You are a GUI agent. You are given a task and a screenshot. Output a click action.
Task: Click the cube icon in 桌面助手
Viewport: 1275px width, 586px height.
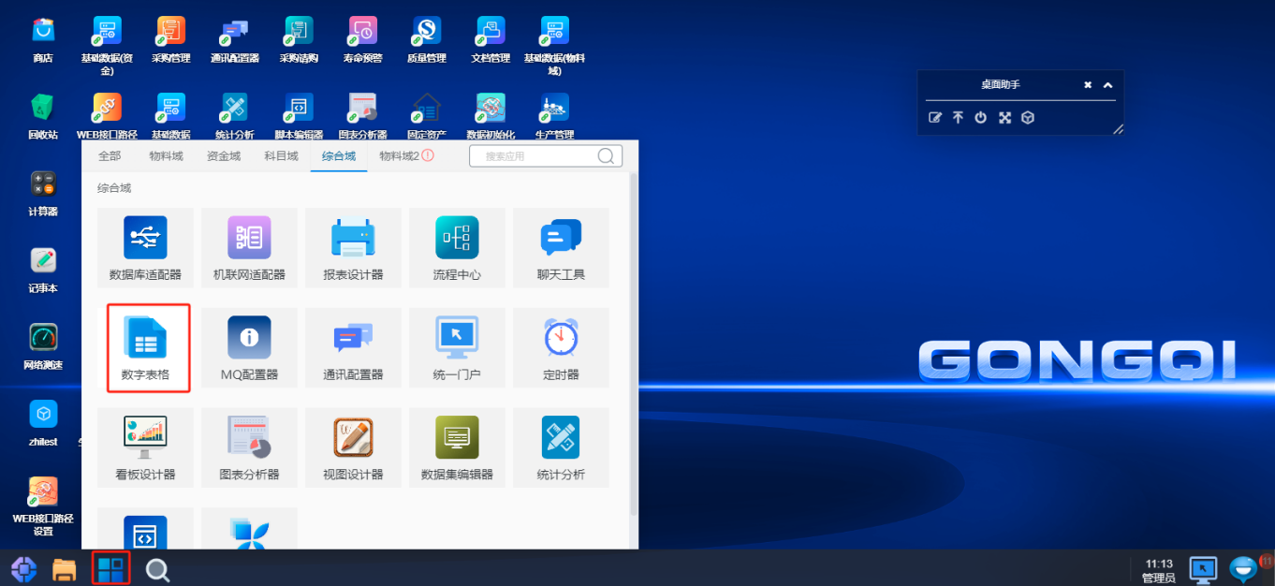[x=1028, y=118]
